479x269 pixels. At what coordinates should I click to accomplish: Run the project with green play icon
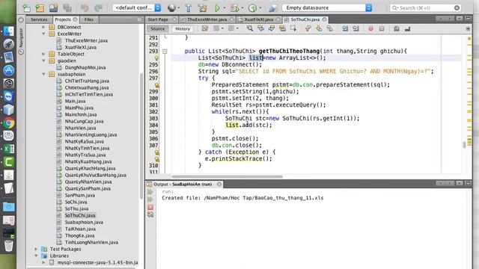217,8
